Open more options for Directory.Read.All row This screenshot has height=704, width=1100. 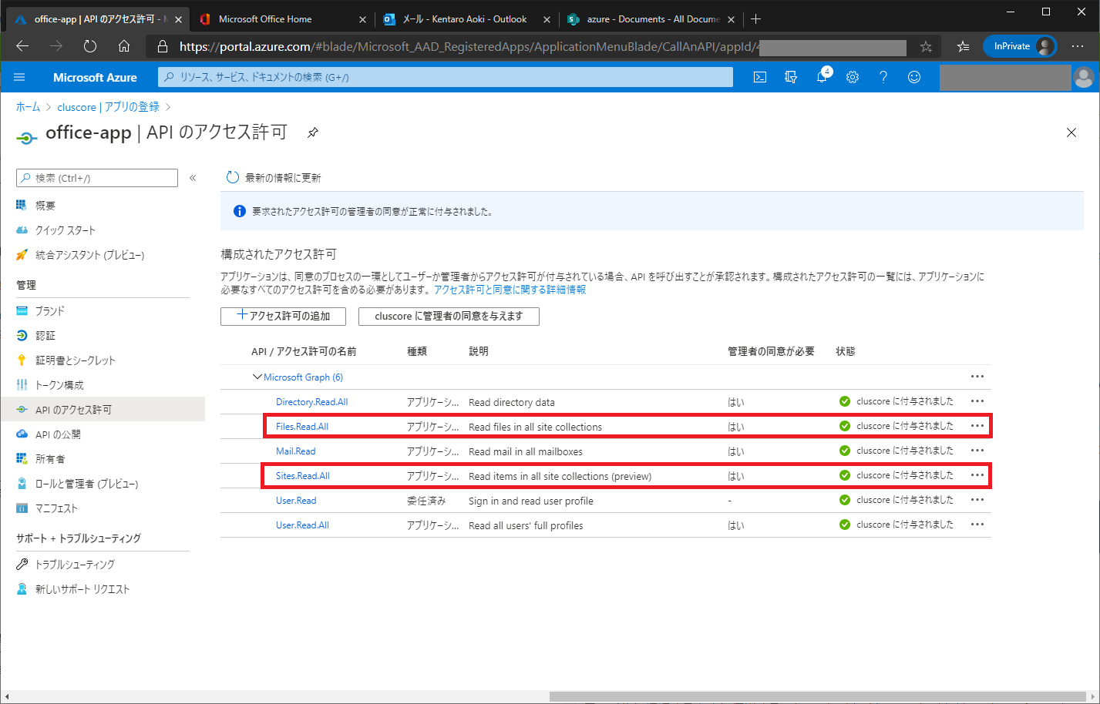[x=977, y=401]
